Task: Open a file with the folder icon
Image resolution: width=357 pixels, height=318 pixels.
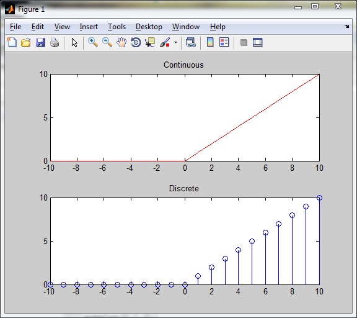Action: pos(26,42)
